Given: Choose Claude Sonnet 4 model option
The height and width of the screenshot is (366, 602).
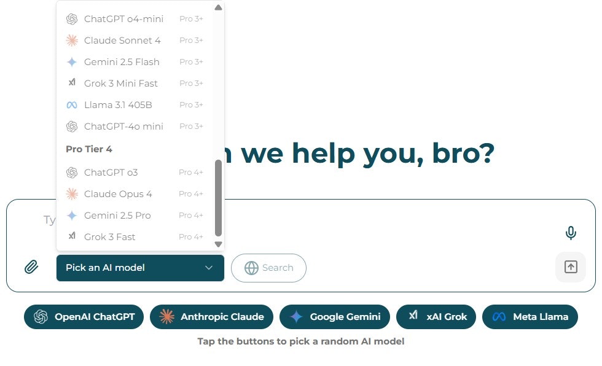Looking at the screenshot, I should click(x=135, y=41).
